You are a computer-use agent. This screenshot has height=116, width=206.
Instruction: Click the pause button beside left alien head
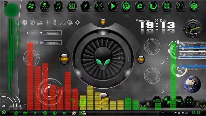pos(148,104)
